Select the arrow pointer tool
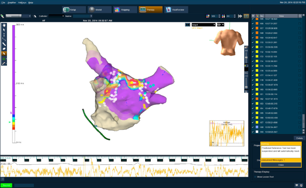 click(x=4, y=30)
